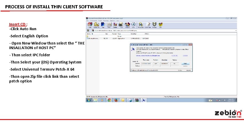
Task: Click the Add icon in WinRAR toolbar
Action: tap(90, 25)
